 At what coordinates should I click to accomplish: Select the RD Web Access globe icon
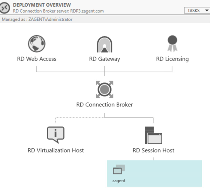point(37,44)
